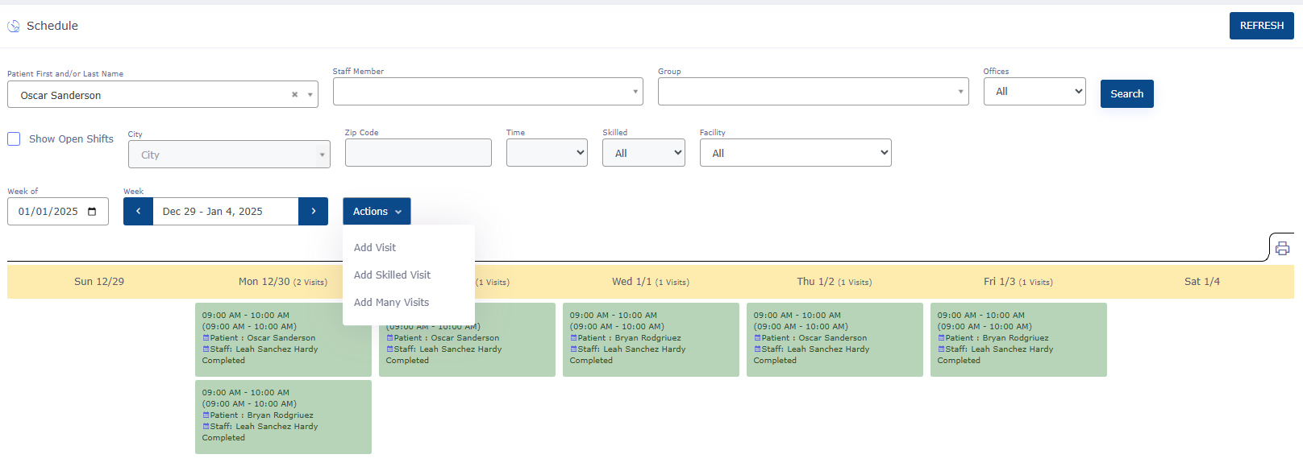The width and height of the screenshot is (1303, 475).
Task: Open the City dropdown
Action: (x=229, y=155)
